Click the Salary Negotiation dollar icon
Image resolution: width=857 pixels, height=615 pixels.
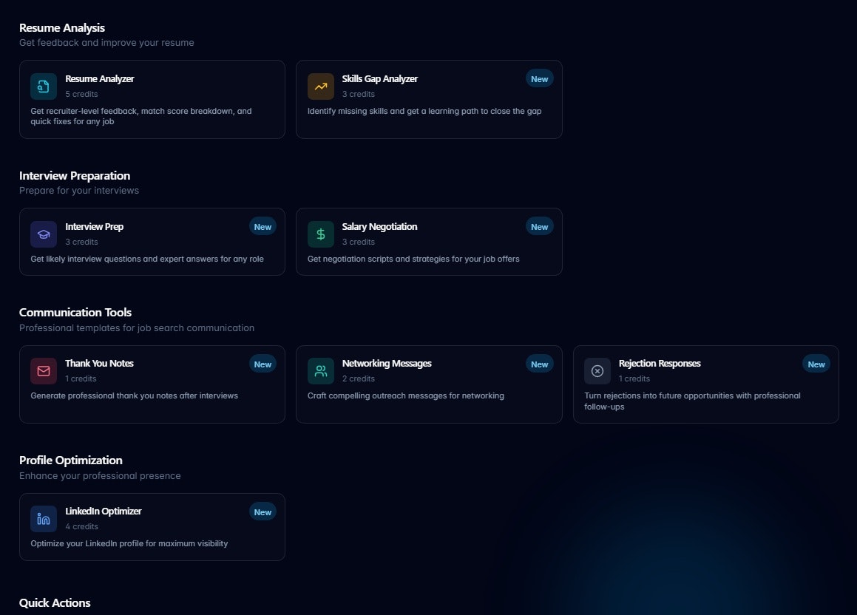coord(320,234)
